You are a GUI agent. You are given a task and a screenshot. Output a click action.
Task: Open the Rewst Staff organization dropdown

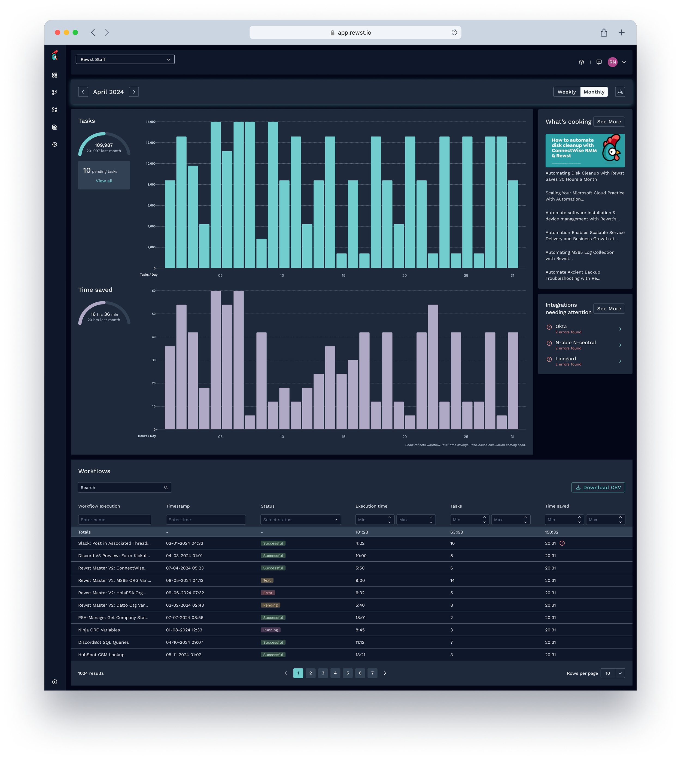click(125, 59)
